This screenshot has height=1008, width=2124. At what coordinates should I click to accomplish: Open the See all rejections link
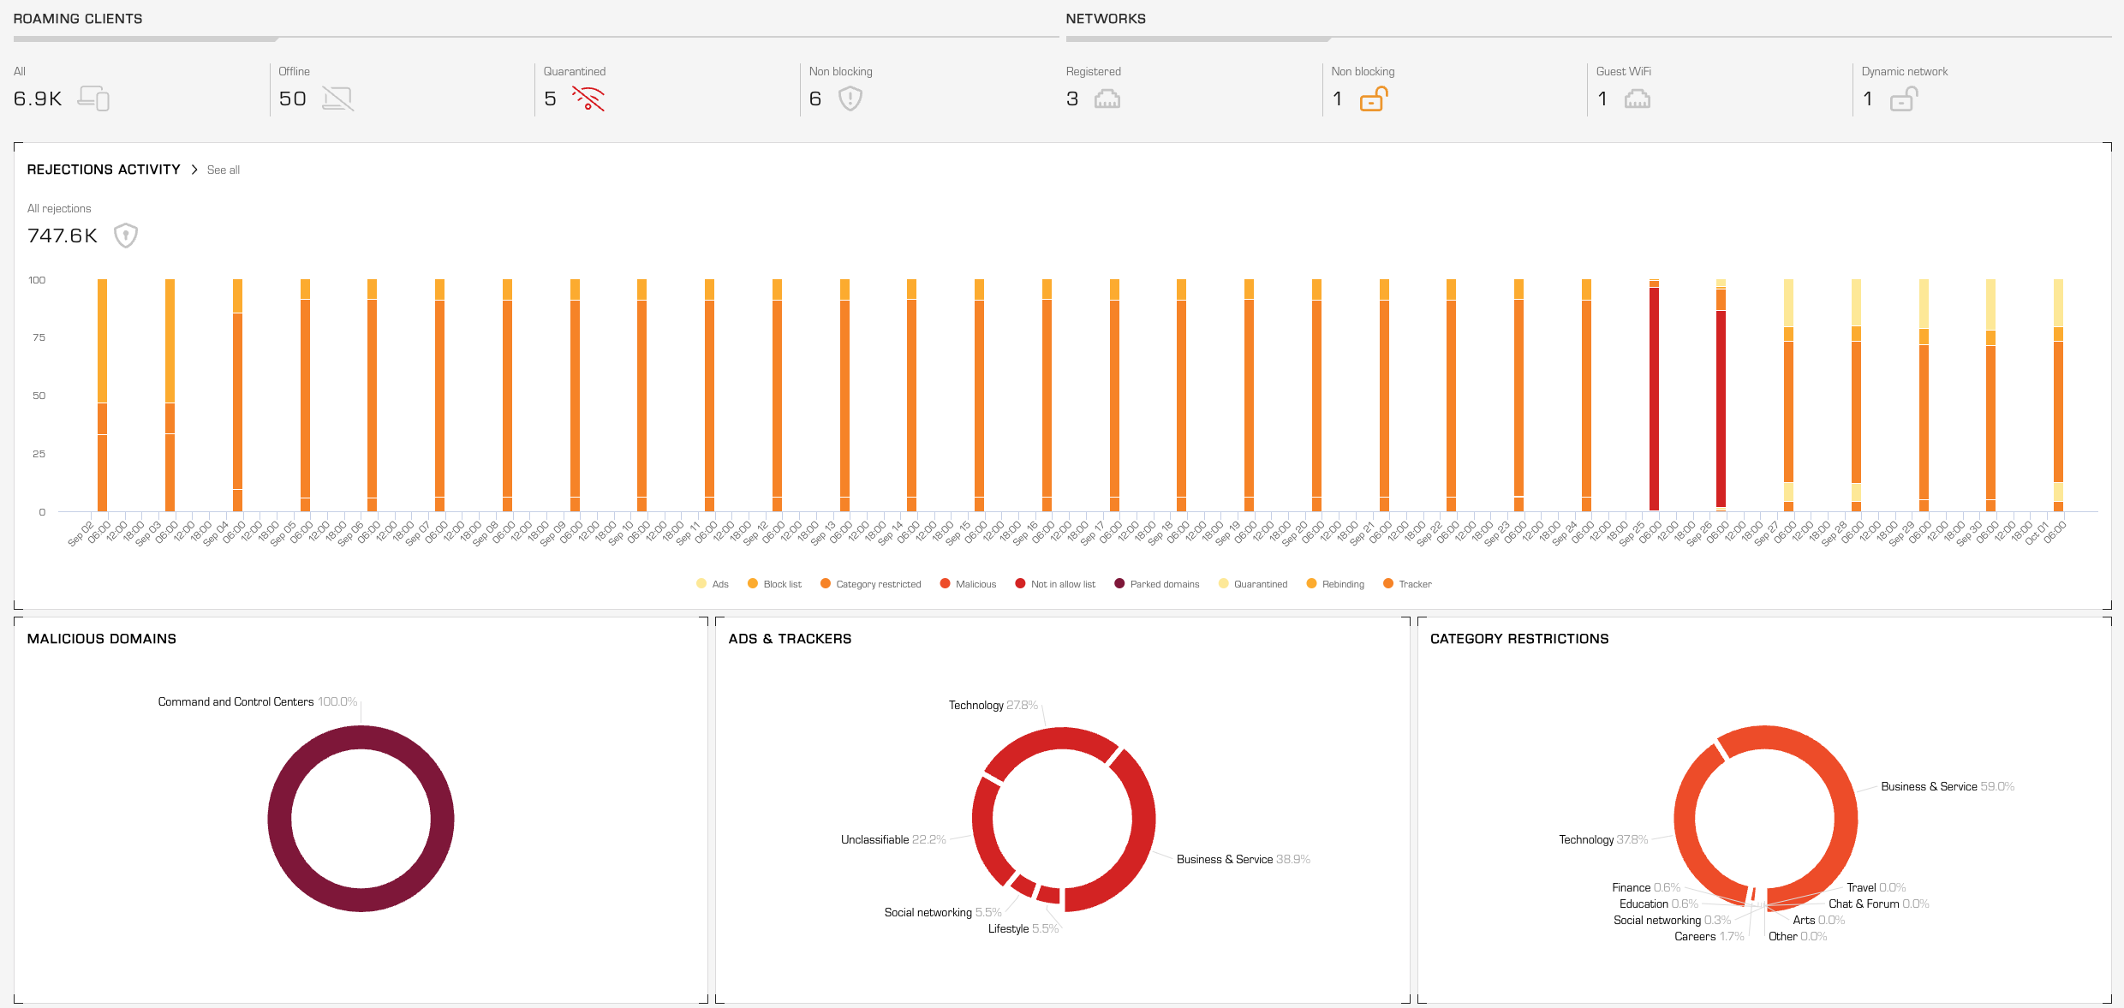click(x=223, y=170)
